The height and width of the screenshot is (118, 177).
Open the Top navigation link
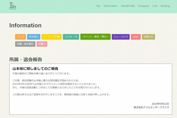[x=98, y=6]
